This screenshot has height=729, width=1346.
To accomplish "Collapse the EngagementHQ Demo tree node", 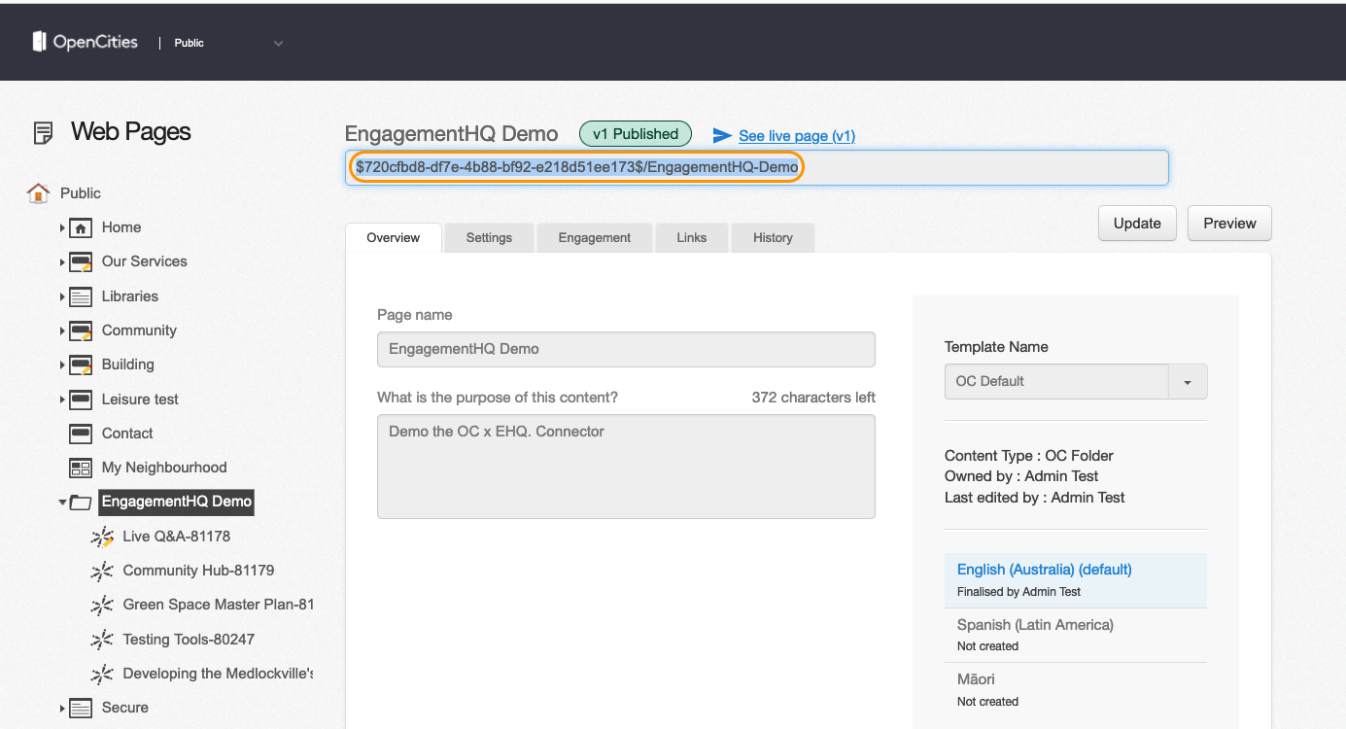I will [62, 502].
